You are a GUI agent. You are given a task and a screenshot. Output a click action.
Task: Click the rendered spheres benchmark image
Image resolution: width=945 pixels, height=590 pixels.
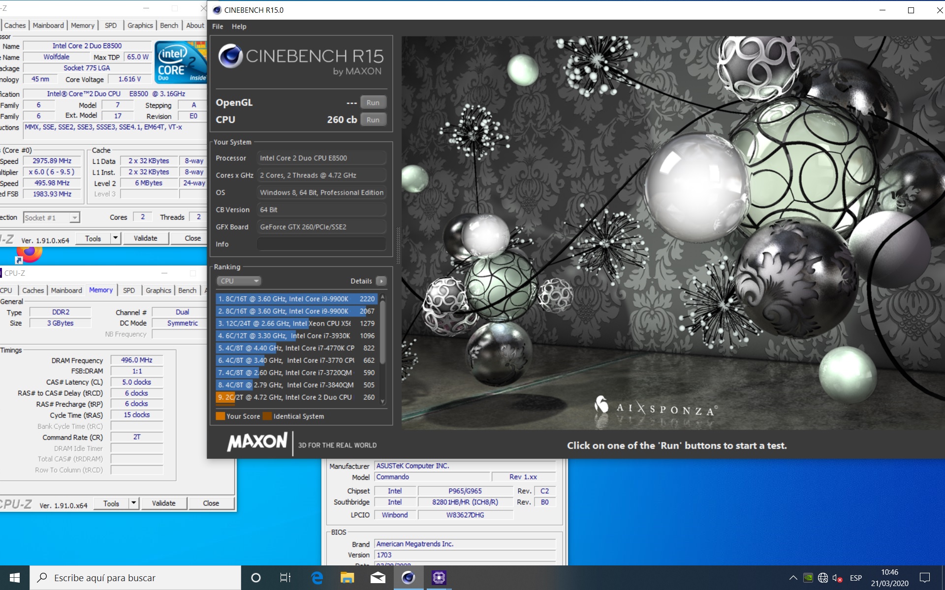[673, 233]
